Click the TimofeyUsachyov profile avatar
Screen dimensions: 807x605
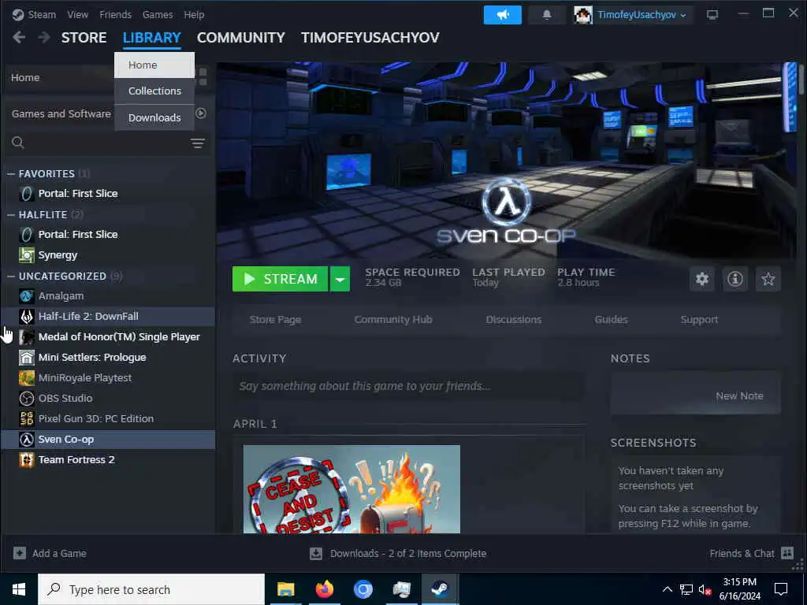[582, 15]
